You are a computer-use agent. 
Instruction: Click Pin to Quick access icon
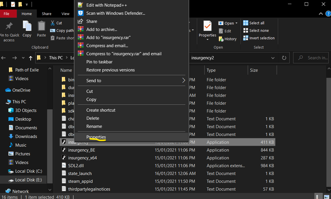click(9, 27)
